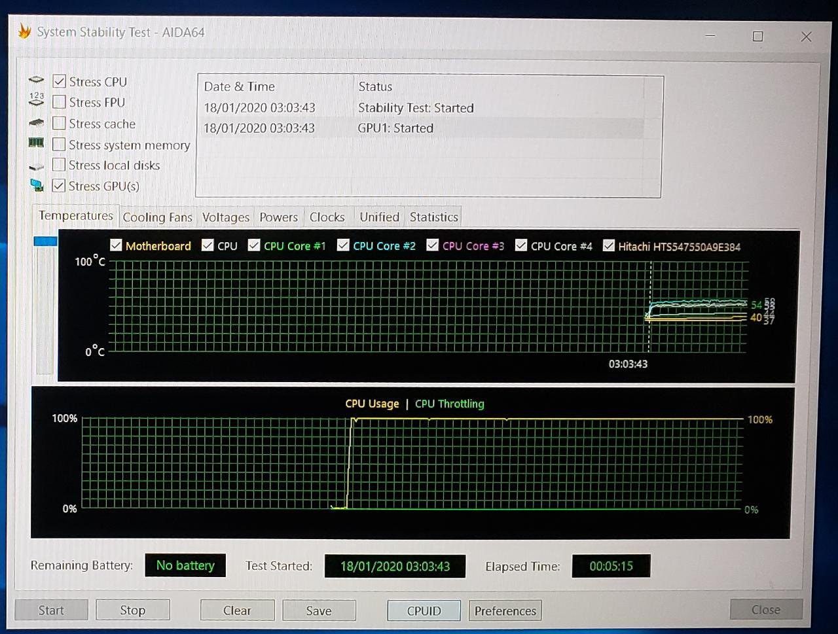The width and height of the screenshot is (838, 634).
Task: Click the 03:03:43 marker on temperature graph
Action: [628, 364]
